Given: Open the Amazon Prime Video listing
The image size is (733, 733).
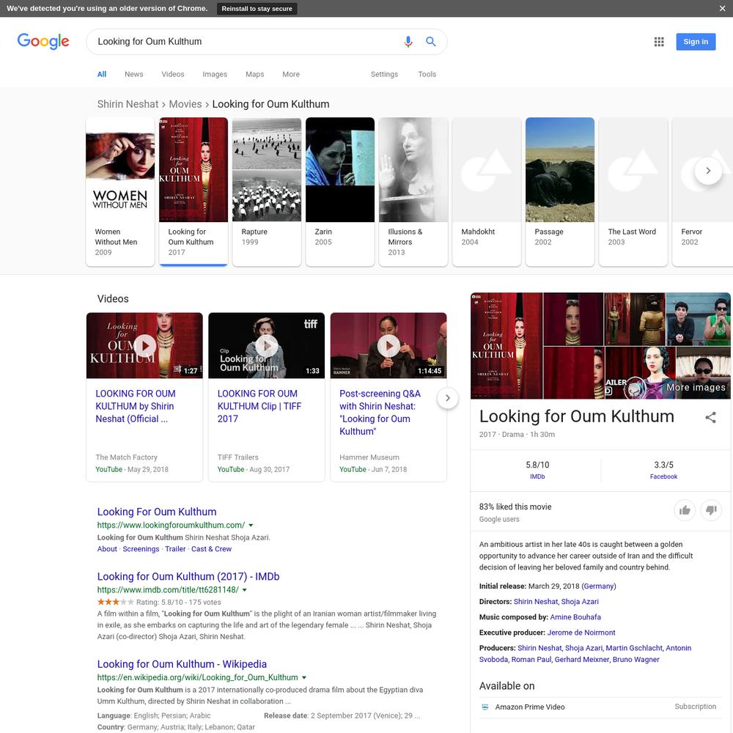Looking at the screenshot, I should [601, 707].
